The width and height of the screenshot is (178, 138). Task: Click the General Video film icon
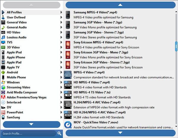tap(3, 22)
